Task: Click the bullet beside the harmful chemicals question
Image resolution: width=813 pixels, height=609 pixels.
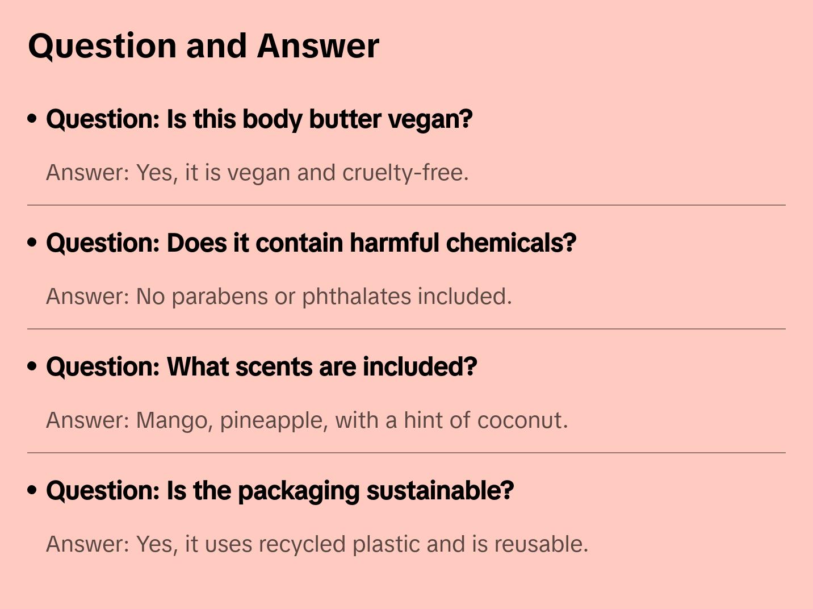Action: pos(32,243)
